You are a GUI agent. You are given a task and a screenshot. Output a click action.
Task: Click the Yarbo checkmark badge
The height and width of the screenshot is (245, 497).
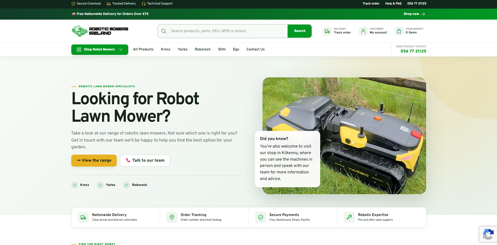tap(100, 185)
